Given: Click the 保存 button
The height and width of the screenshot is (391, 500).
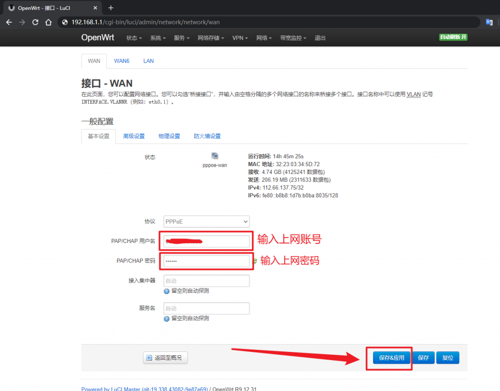Looking at the screenshot, I should pos(423,358).
